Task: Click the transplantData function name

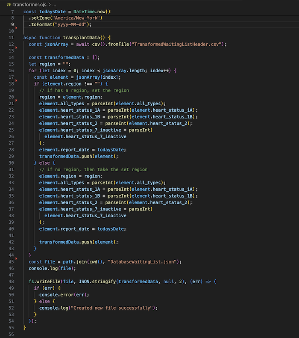Action: click(81, 38)
